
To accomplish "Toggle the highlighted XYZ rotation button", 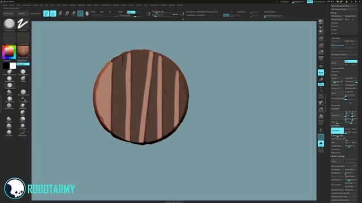I will 321,84.
